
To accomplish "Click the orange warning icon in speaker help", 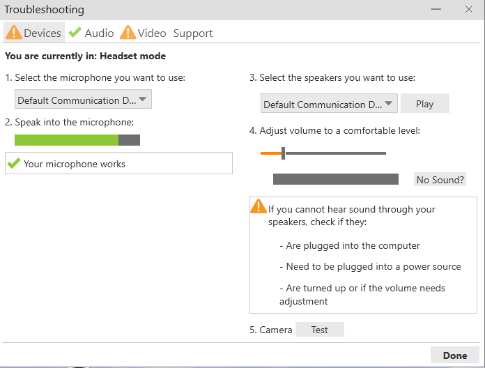I will (x=259, y=207).
